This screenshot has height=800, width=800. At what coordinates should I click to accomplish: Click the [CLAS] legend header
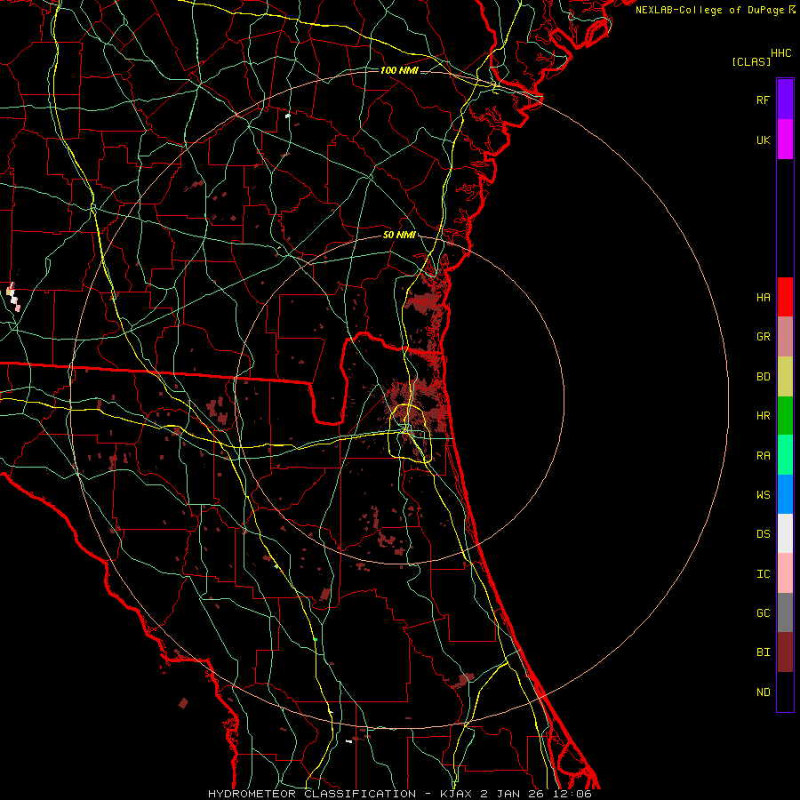pyautogui.click(x=751, y=61)
